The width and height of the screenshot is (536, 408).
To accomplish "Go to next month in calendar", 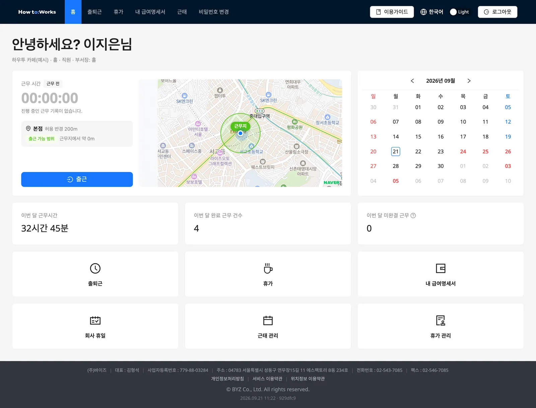I will tap(469, 81).
